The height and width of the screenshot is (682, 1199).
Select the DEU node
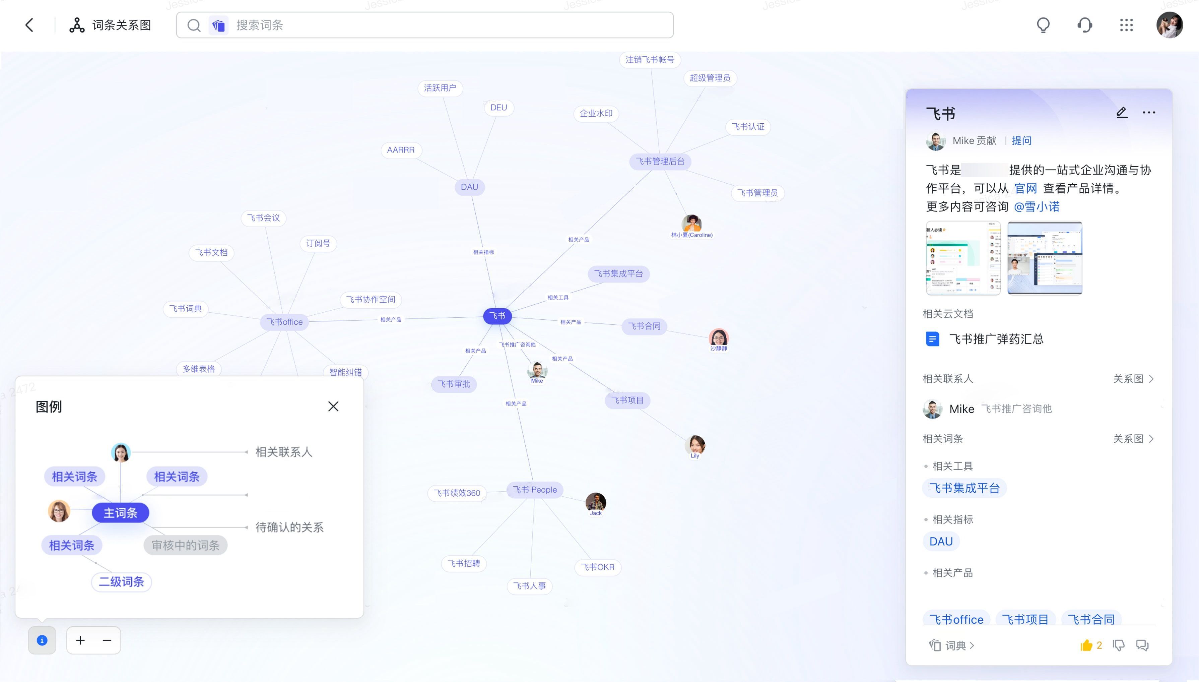(x=498, y=107)
